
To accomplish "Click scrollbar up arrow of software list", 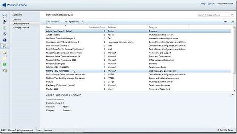I will tap(234, 26).
